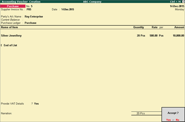Edit Supplier Invoice No. P05 field

pos(29,9)
